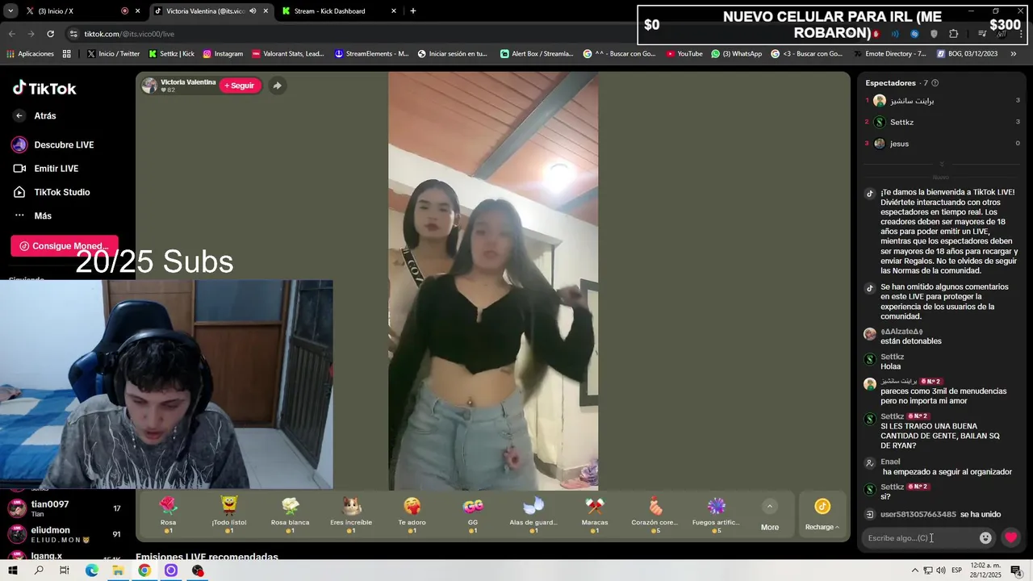Open Windows taskbar search
1033x581 pixels.
(39, 571)
